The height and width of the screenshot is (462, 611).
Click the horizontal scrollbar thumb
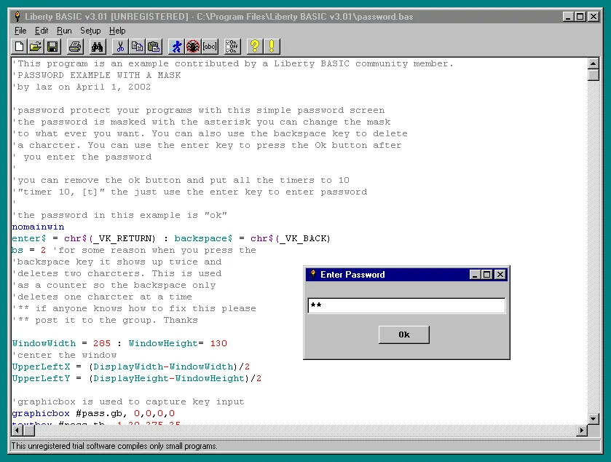coord(29,431)
